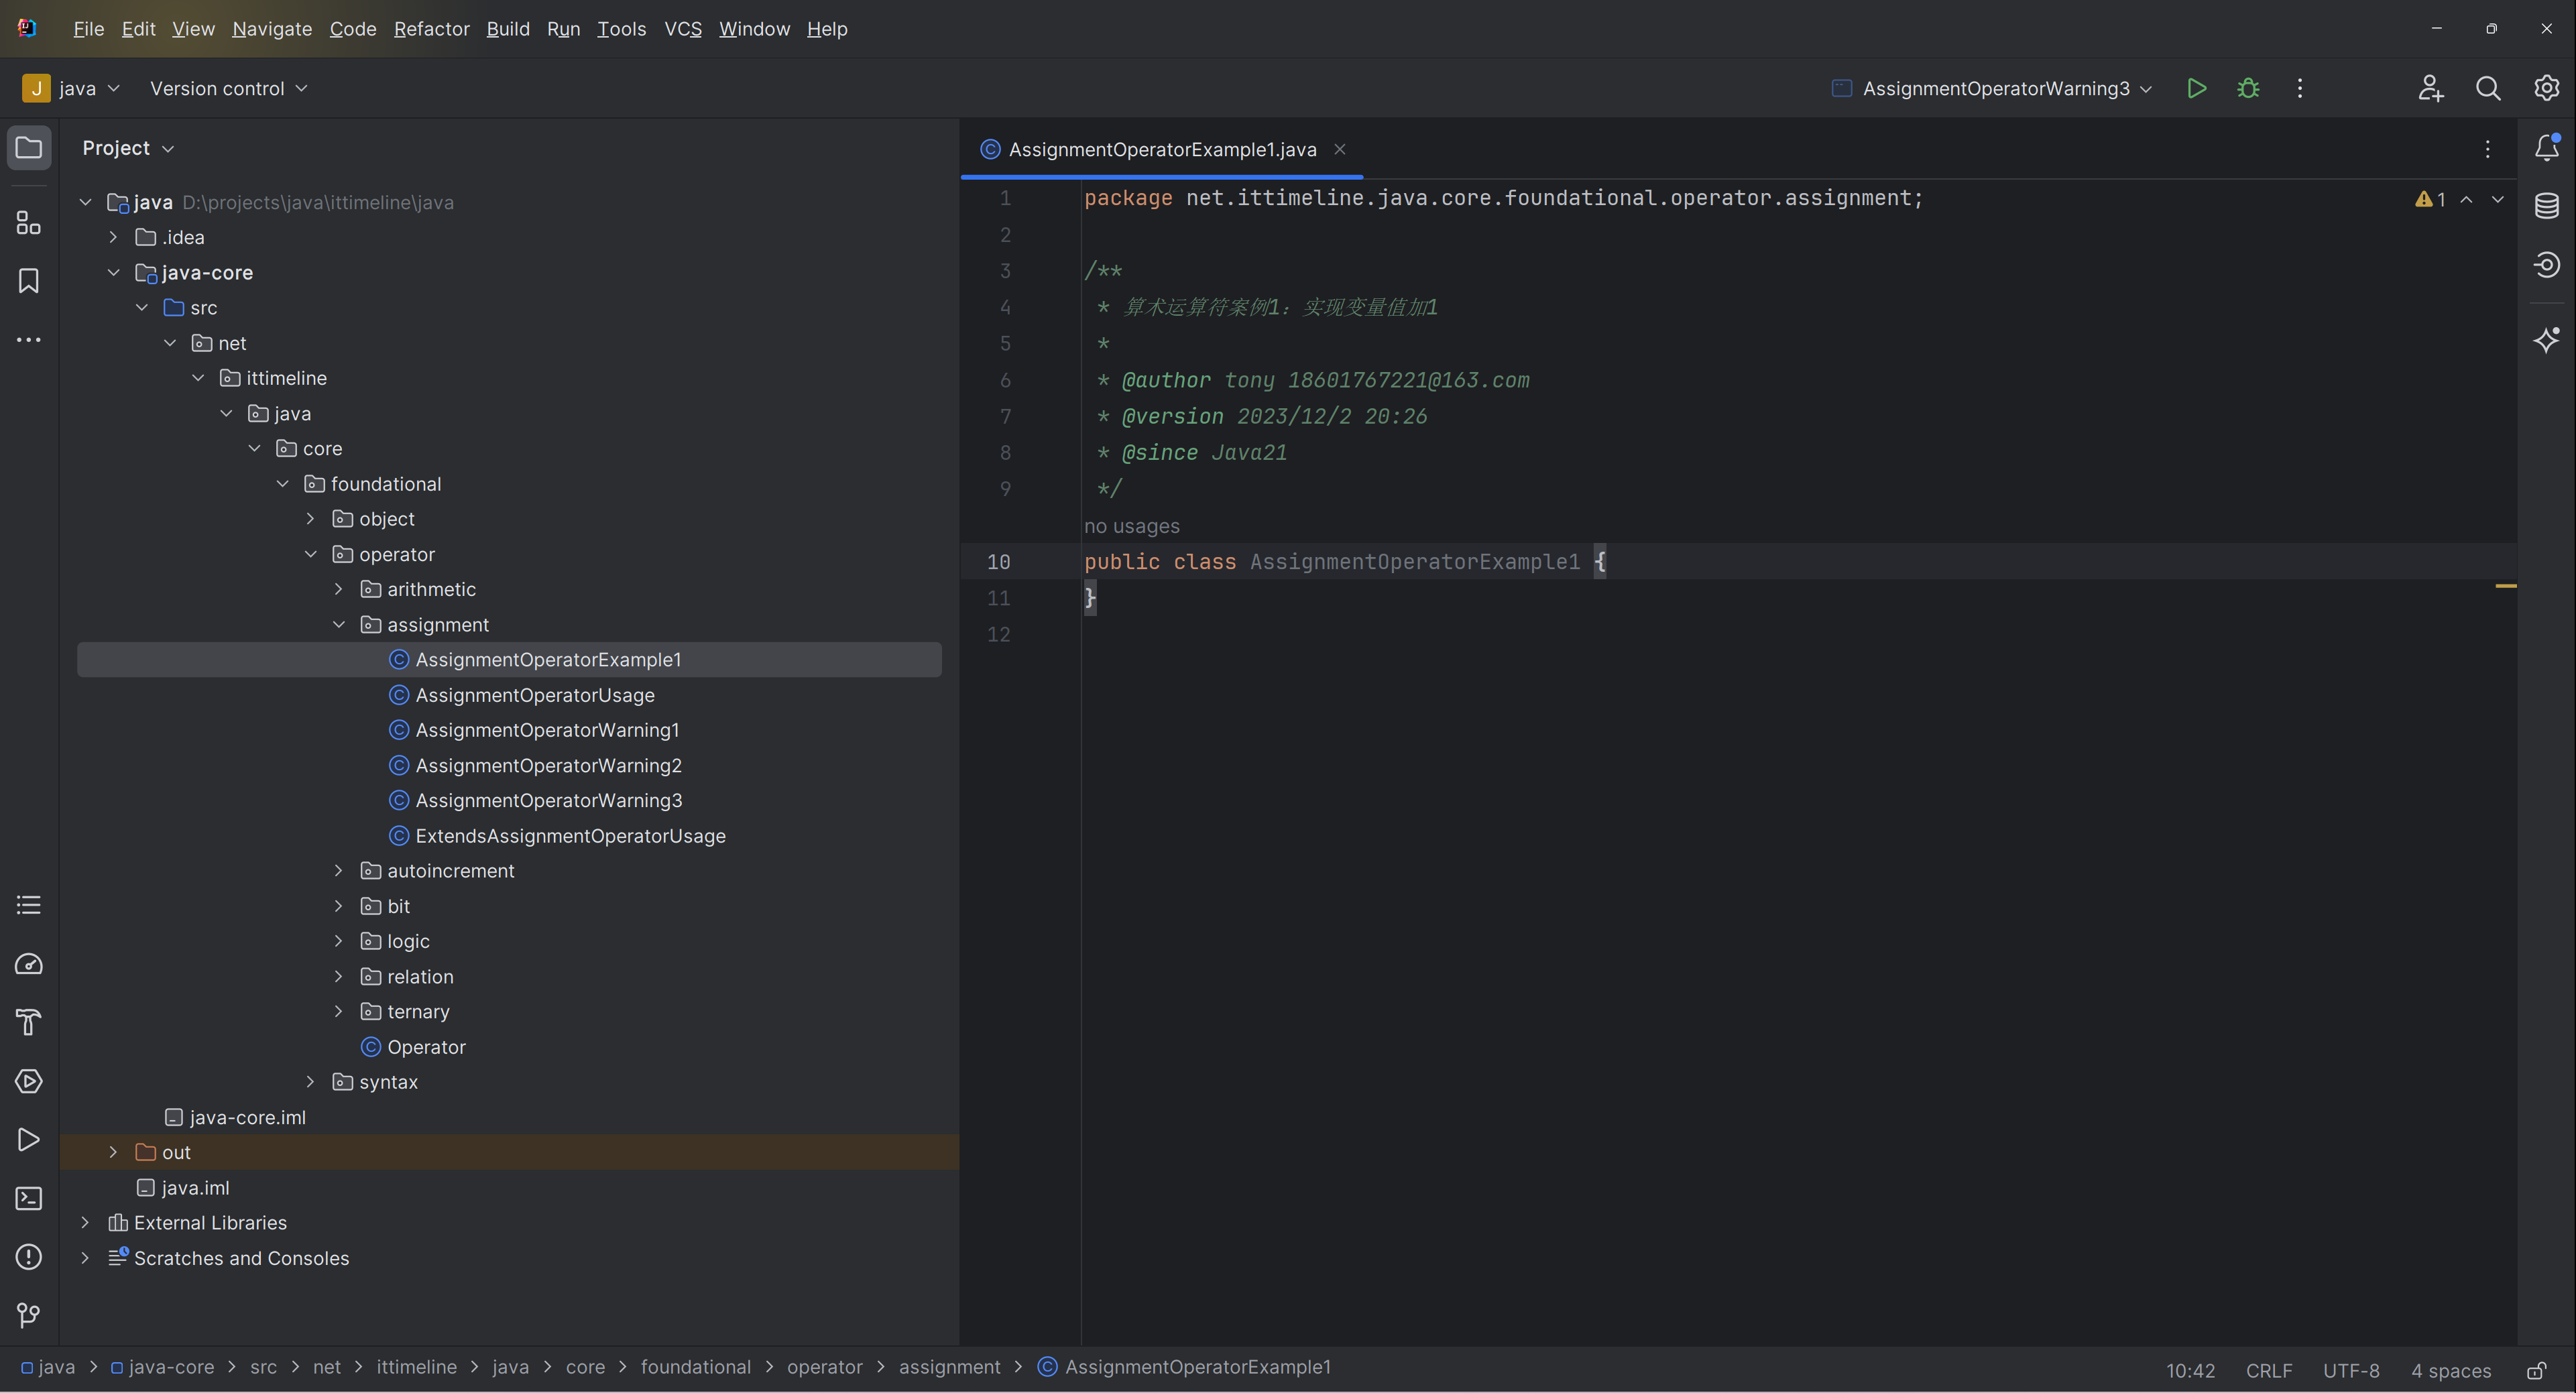Select java-core.iml file in tree
This screenshot has width=2576, height=1393.
tap(247, 1117)
